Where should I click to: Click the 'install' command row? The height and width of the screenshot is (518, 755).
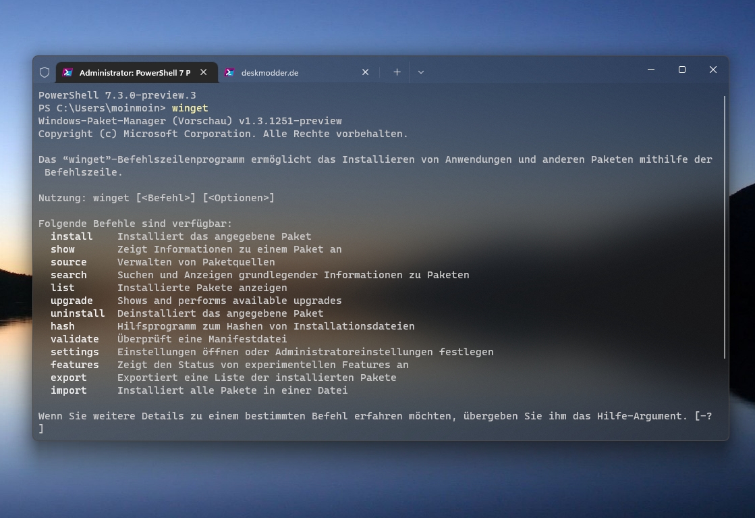(181, 236)
